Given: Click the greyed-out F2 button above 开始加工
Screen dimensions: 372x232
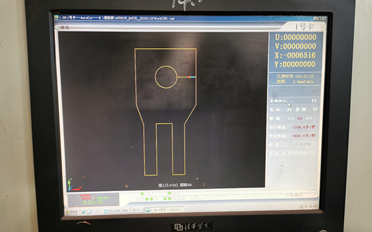Looking at the screenshot, I should (x=293, y=92).
